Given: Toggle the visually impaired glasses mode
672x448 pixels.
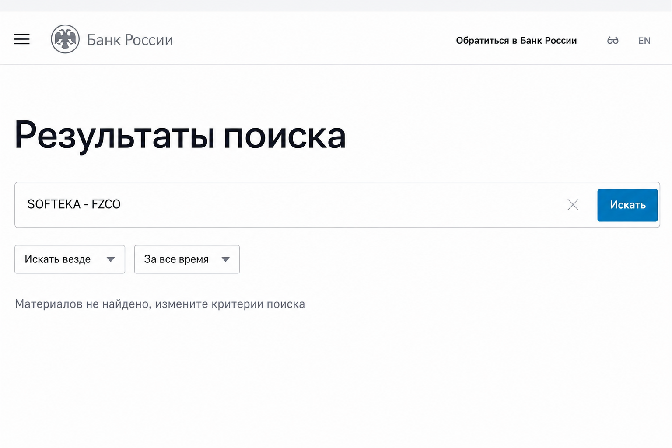Looking at the screenshot, I should (x=612, y=41).
